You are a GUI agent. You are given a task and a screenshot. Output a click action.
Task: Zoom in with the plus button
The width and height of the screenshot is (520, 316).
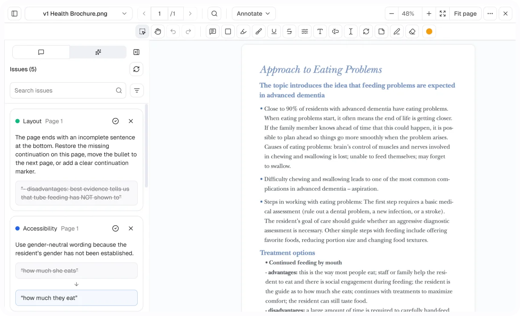click(x=429, y=14)
